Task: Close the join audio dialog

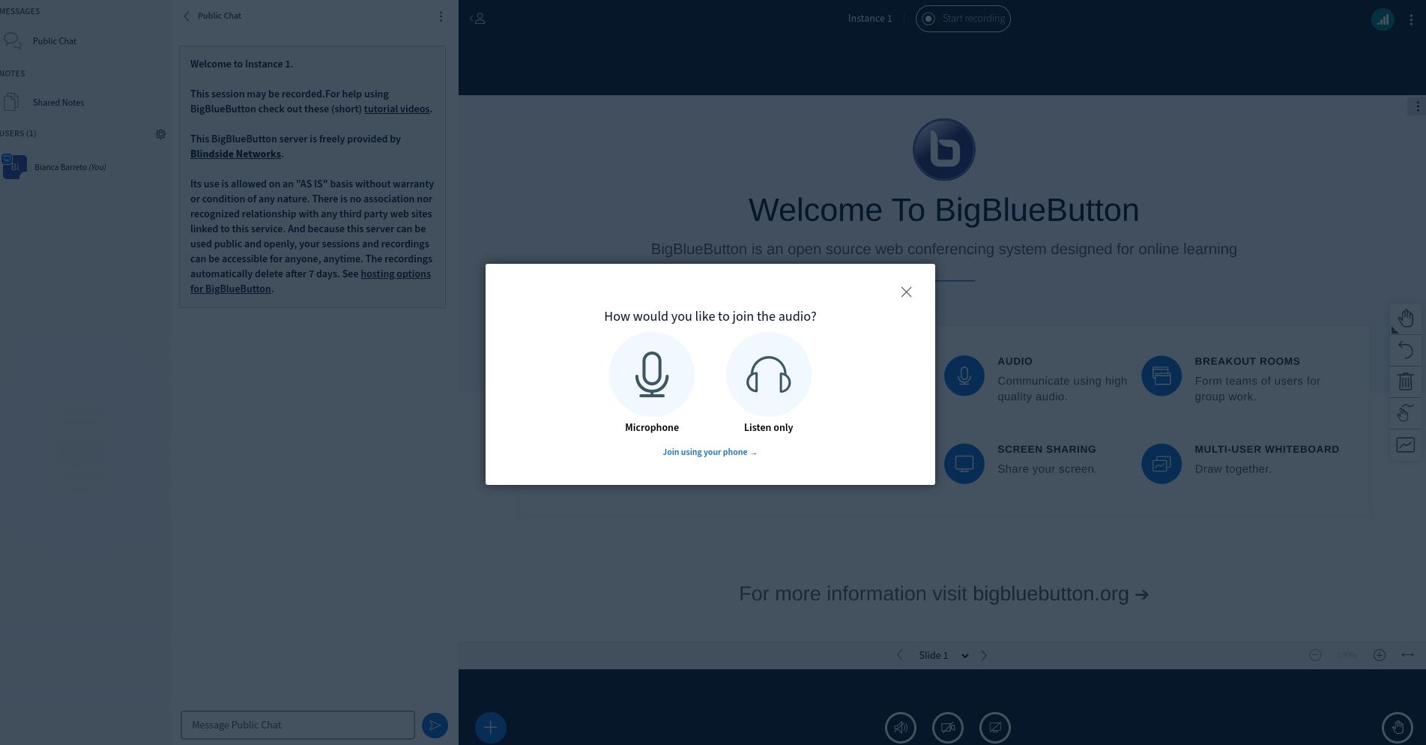Action: tap(906, 292)
